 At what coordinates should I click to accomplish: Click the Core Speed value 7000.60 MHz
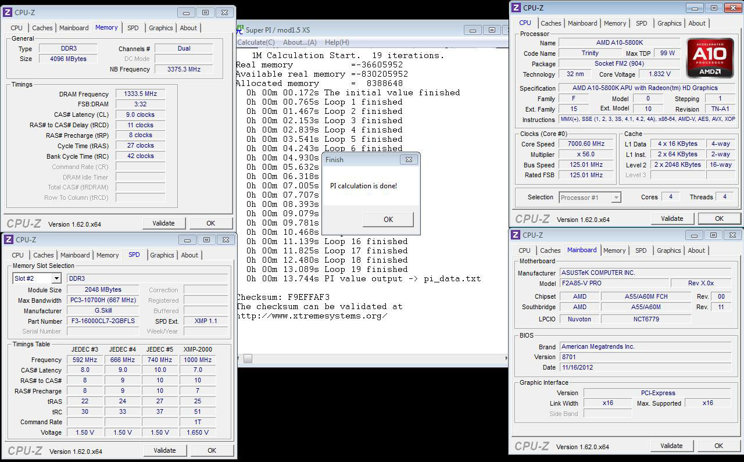[586, 144]
